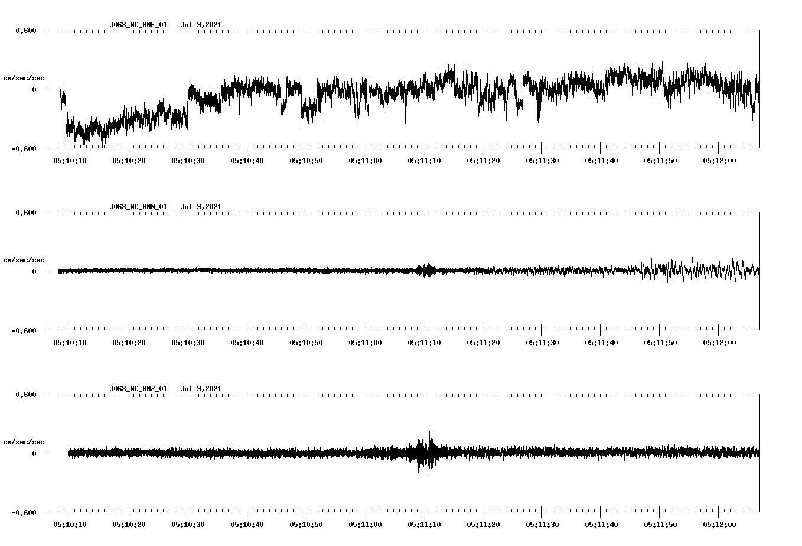This screenshot has width=802, height=546.
Task: Click the cm/sec/sec unit label of HNZ plot
Action: pos(24,442)
